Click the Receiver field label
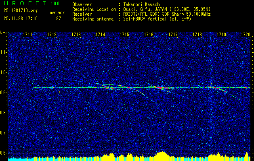Screen dimensions: 254x161 pos(82,14)
